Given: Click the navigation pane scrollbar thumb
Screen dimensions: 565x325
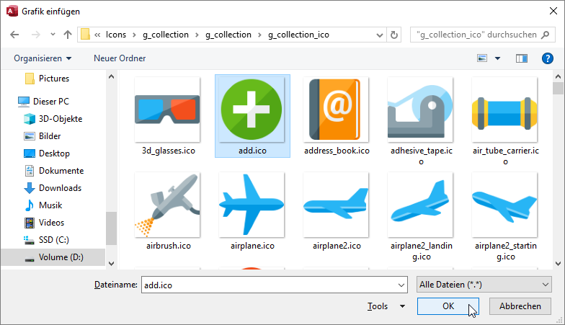Looking at the screenshot, I should (111, 228).
